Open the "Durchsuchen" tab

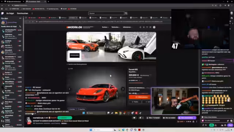23,13
